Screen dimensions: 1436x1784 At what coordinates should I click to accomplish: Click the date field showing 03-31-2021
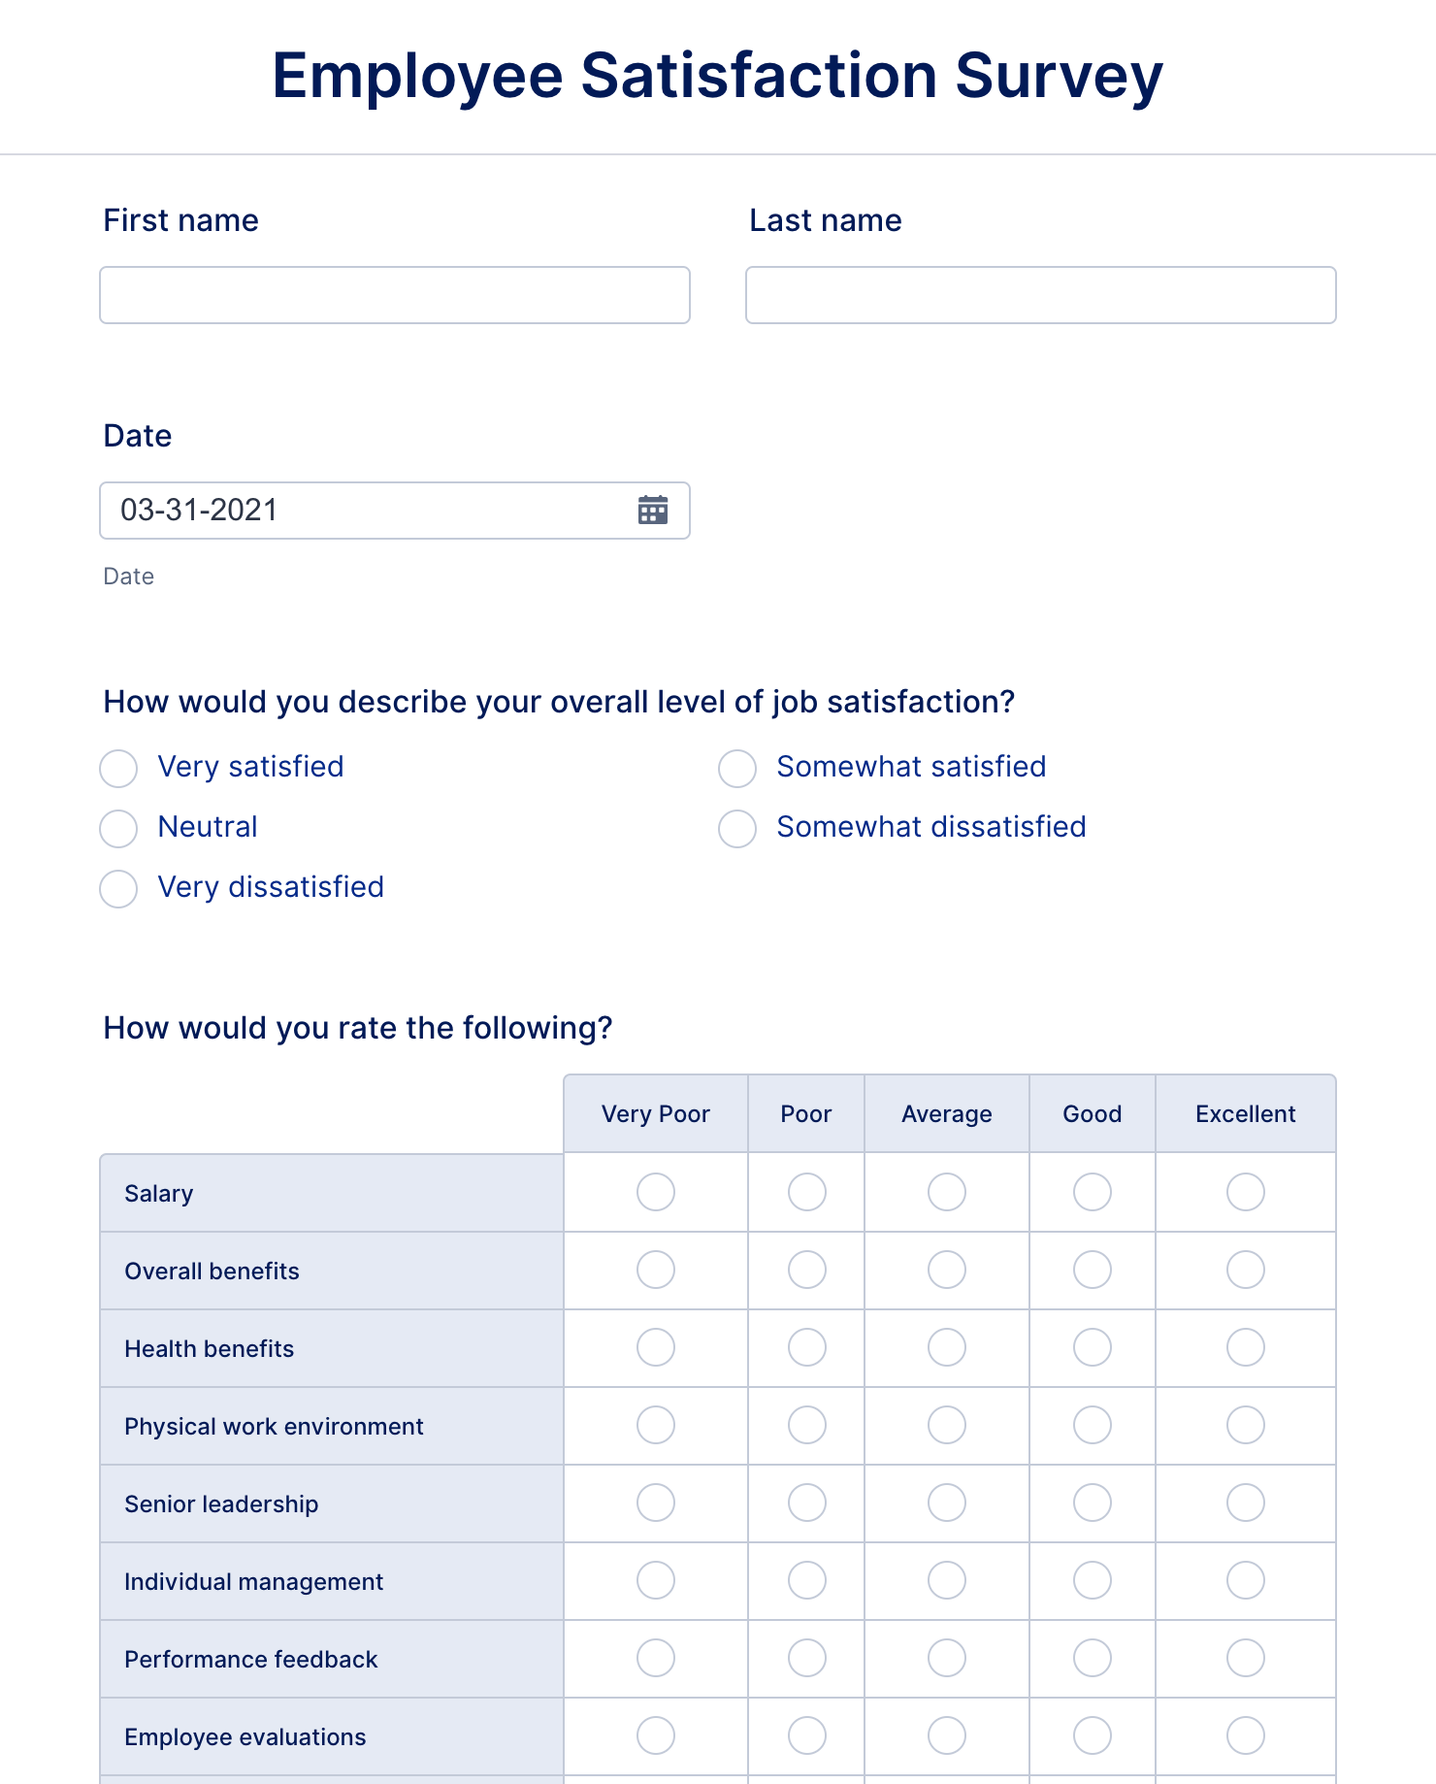[369, 511]
